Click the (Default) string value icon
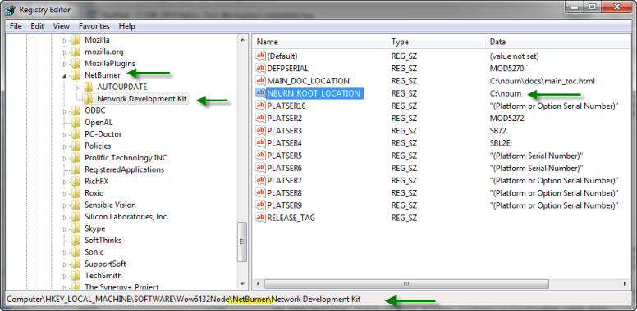The image size is (637, 311). pos(260,56)
